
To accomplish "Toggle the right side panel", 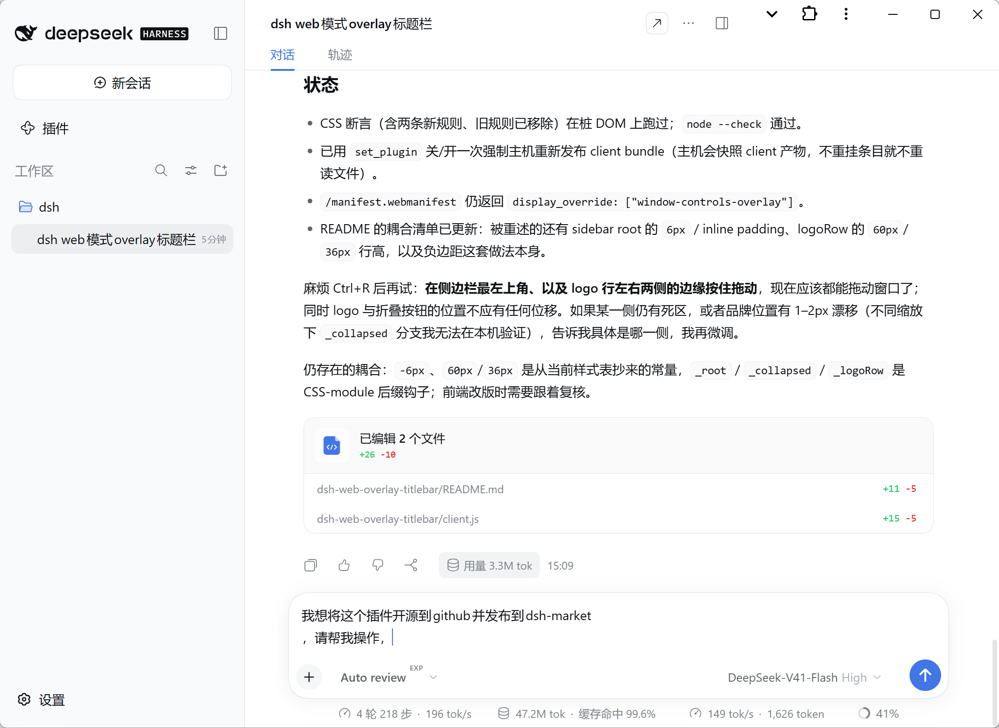I will [722, 23].
